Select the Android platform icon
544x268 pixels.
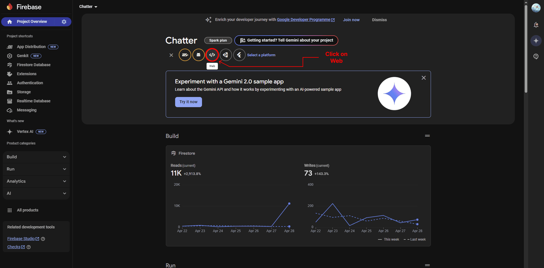click(x=198, y=55)
